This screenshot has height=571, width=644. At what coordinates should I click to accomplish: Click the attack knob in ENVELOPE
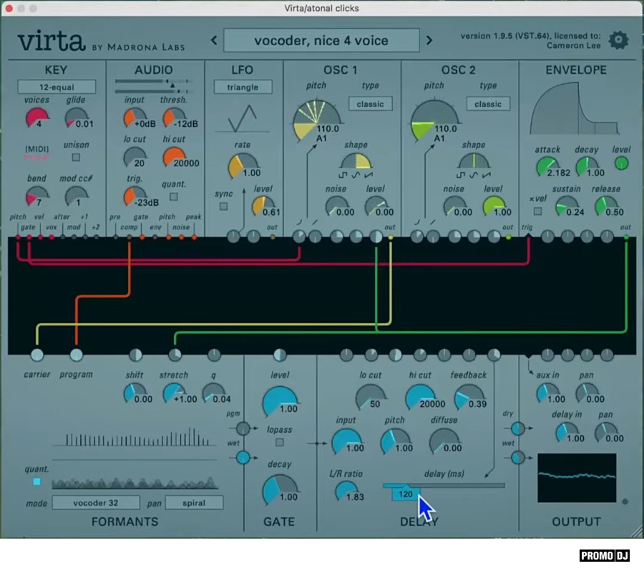547,167
